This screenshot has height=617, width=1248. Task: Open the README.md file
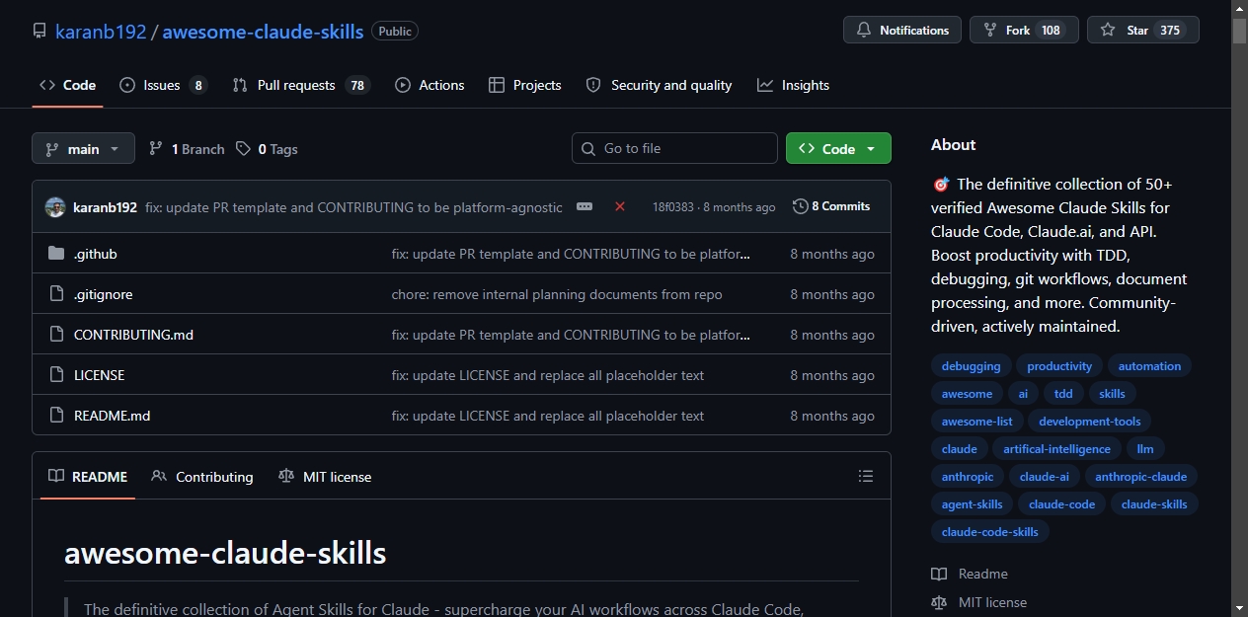tap(112, 416)
